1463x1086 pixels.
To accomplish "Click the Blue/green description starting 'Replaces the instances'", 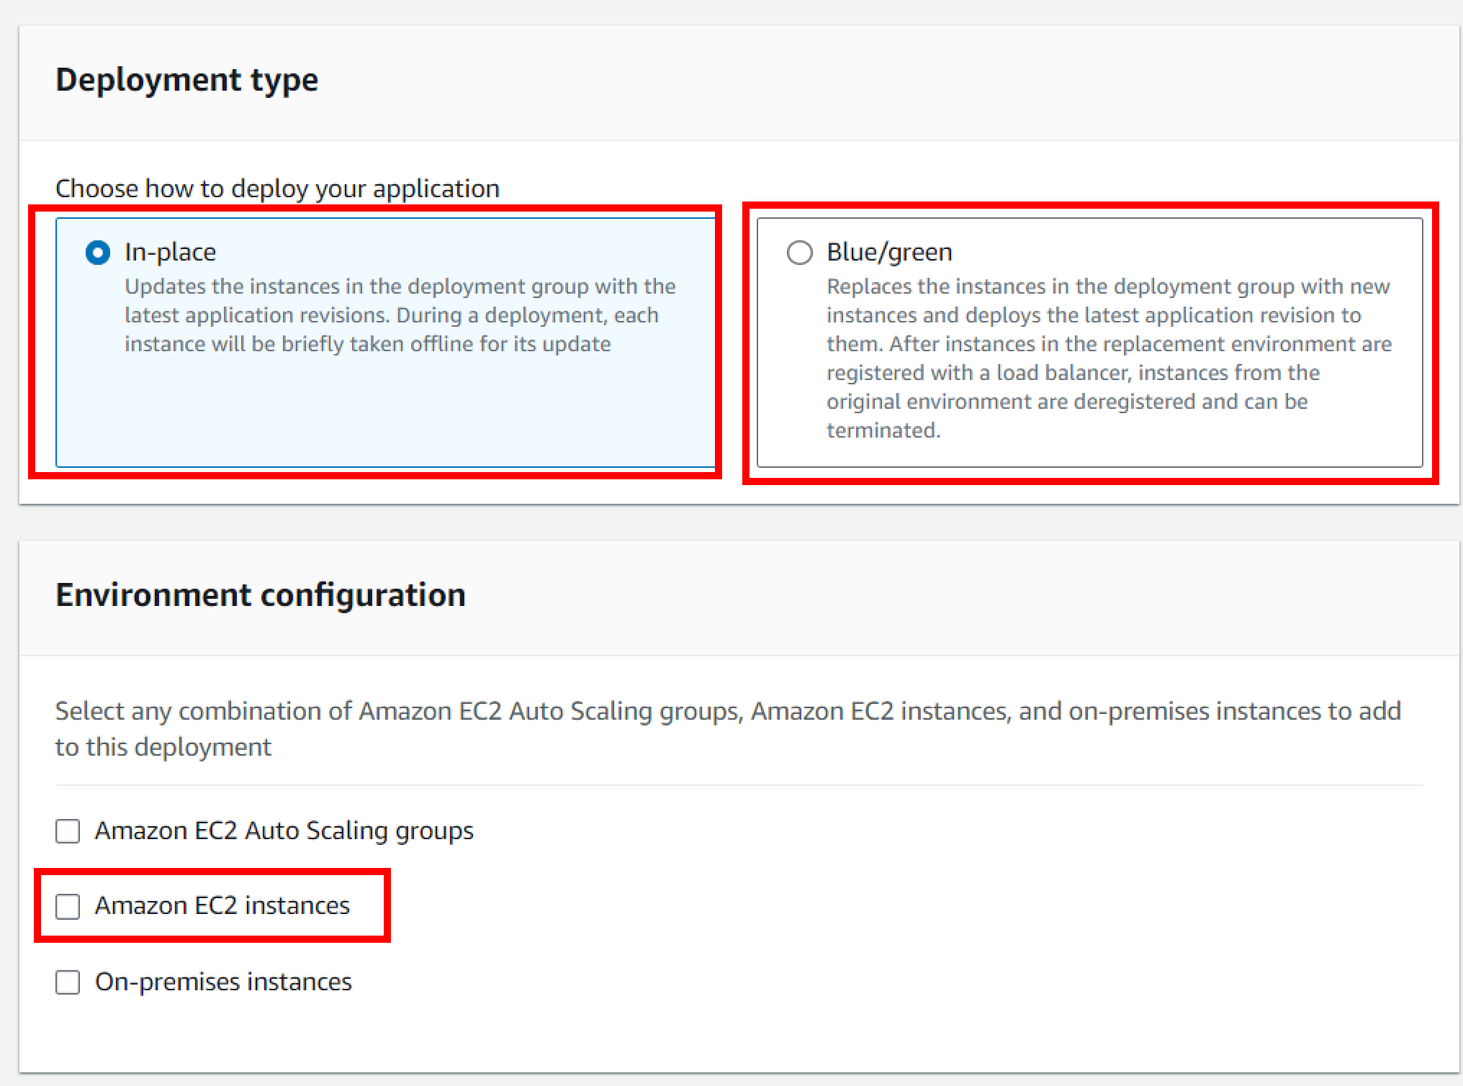I will point(1109,358).
